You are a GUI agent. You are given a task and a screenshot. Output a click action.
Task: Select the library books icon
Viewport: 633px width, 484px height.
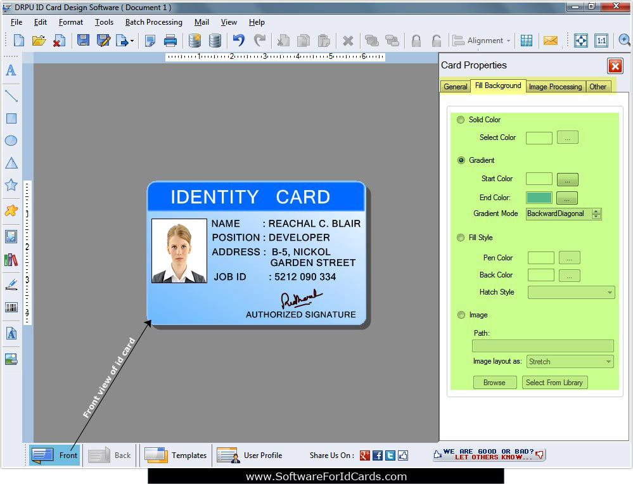11,260
